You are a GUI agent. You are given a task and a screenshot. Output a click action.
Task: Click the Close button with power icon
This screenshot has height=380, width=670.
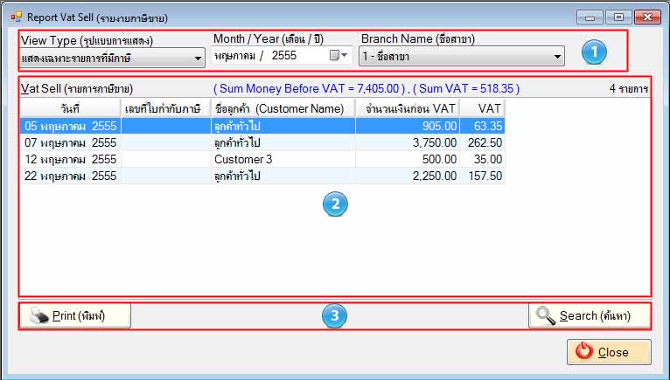pos(610,352)
